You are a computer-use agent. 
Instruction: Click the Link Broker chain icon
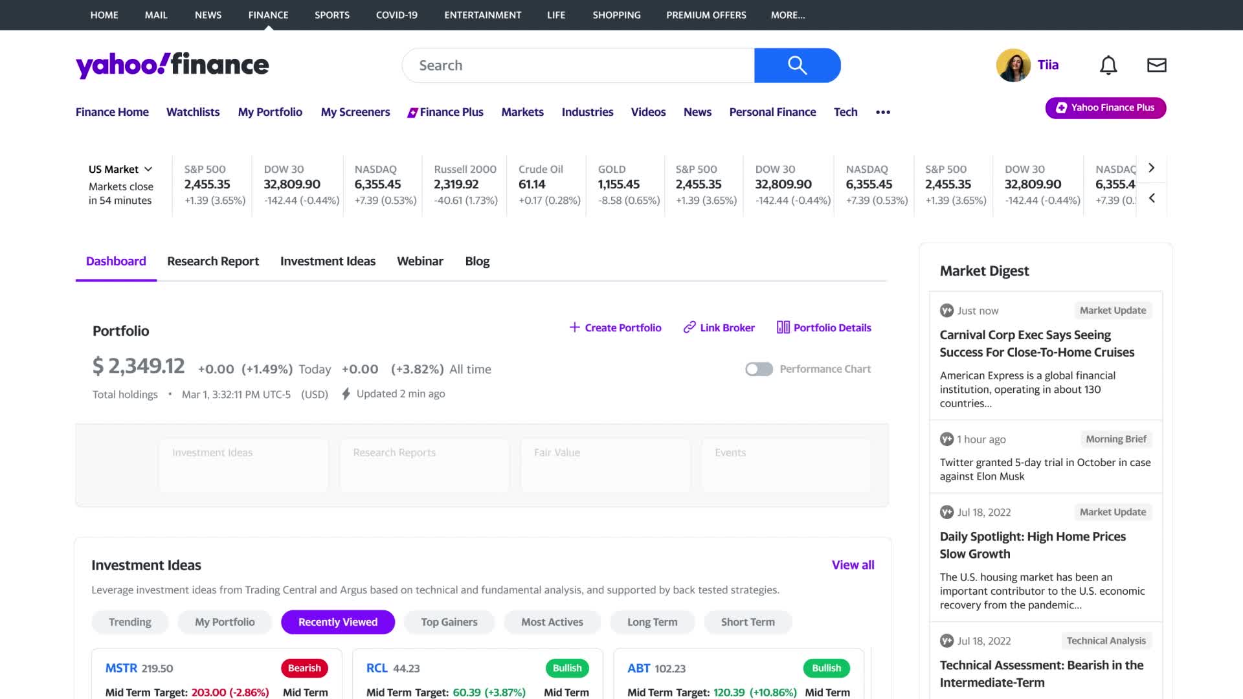point(689,327)
